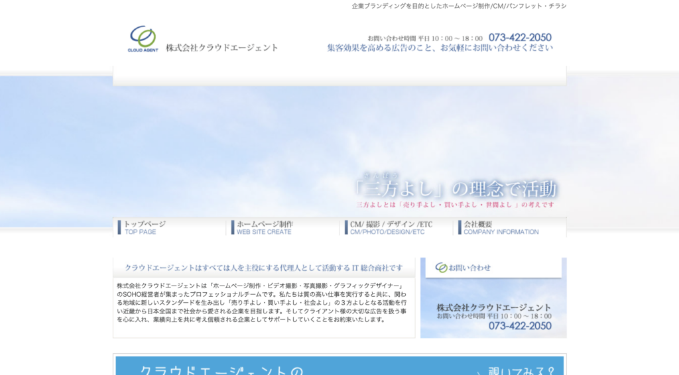Click the 集客効果を高める広告のこと header tagline

[439, 48]
